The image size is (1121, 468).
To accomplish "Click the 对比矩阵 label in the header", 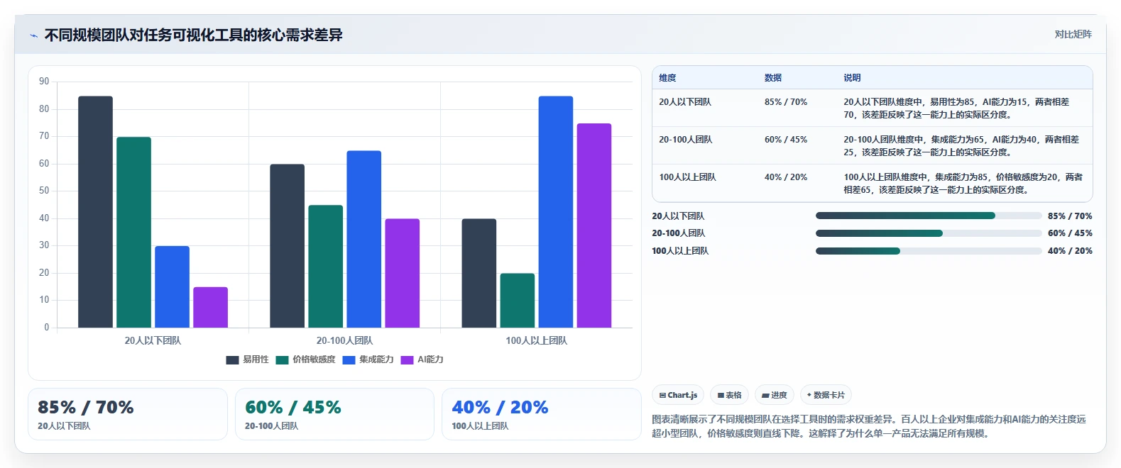I will point(1073,34).
